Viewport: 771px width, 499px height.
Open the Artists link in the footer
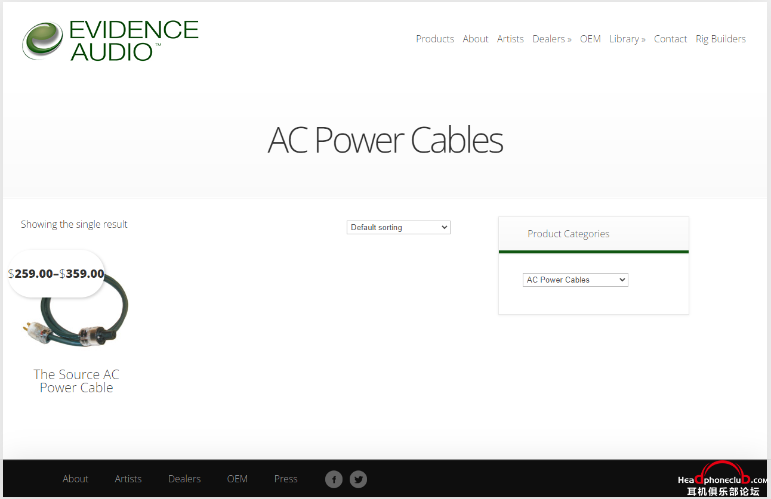pyautogui.click(x=128, y=479)
